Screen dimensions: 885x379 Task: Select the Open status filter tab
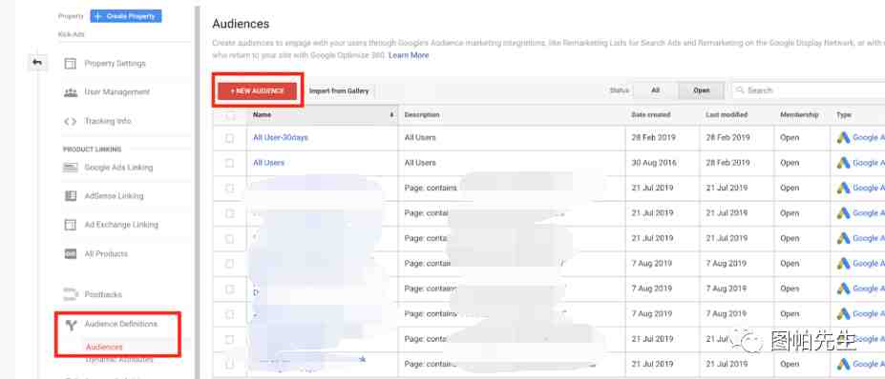point(702,90)
